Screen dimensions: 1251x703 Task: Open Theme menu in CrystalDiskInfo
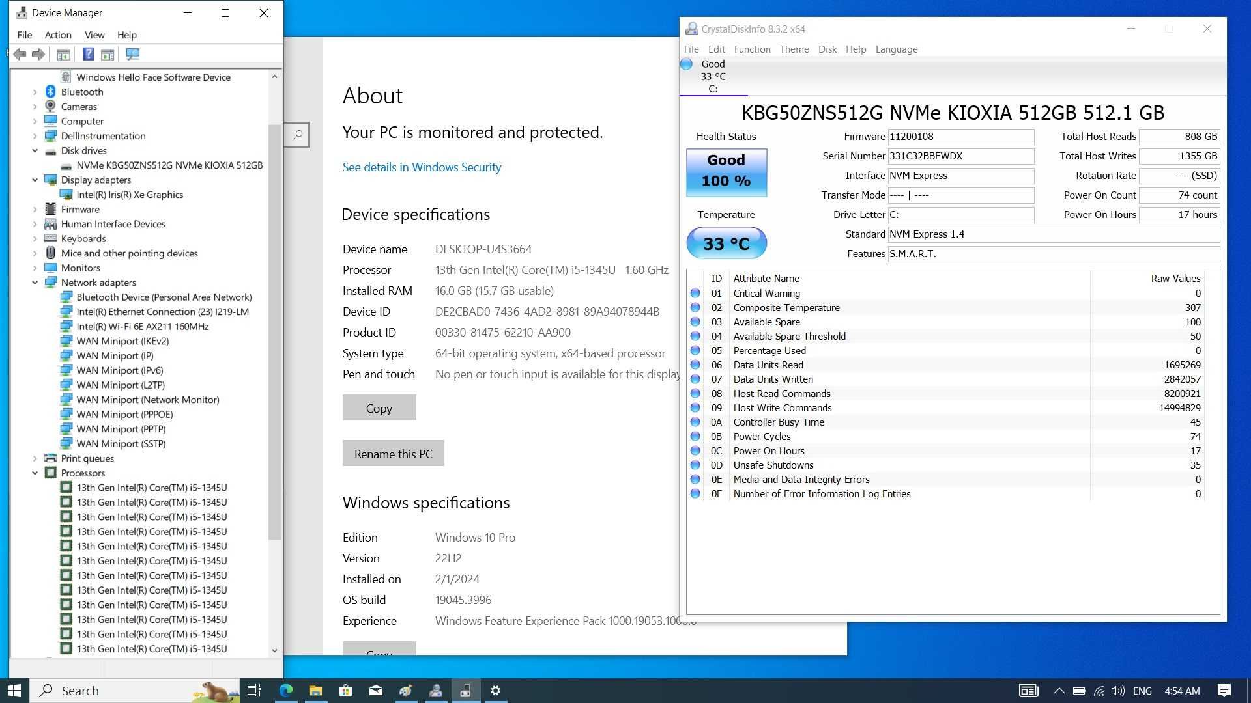(x=794, y=49)
